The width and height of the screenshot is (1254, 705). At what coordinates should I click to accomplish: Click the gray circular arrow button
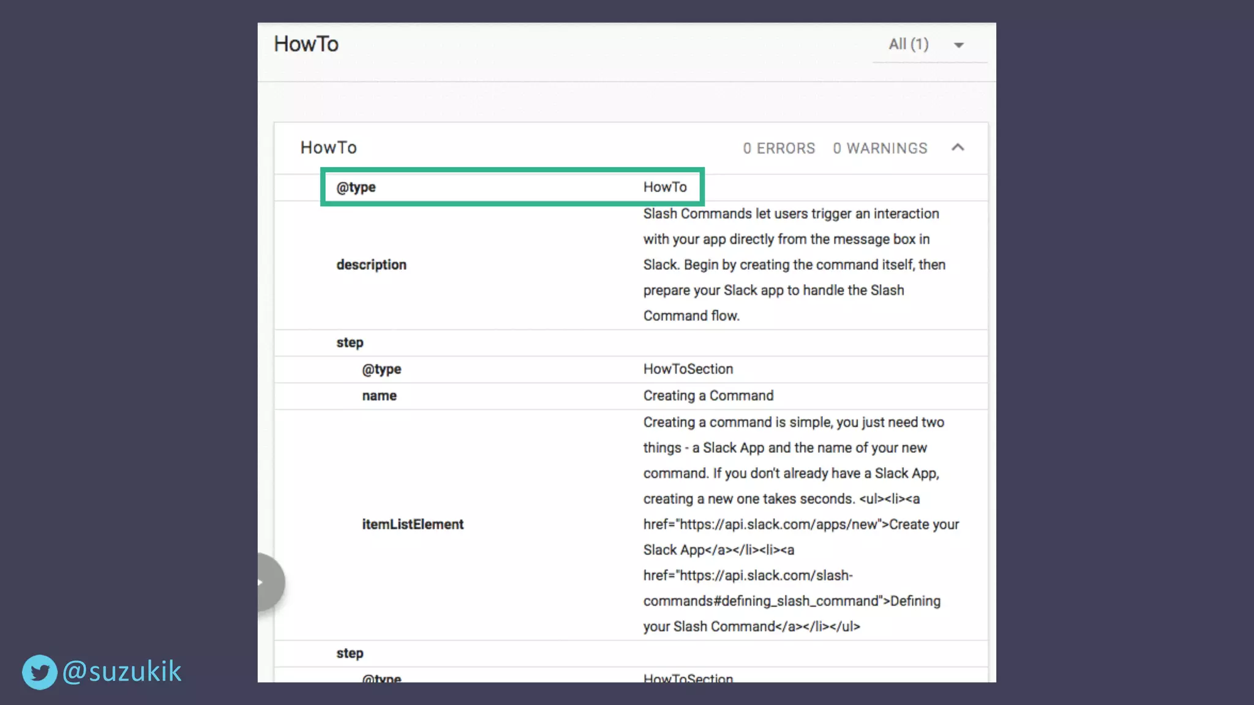(x=268, y=582)
